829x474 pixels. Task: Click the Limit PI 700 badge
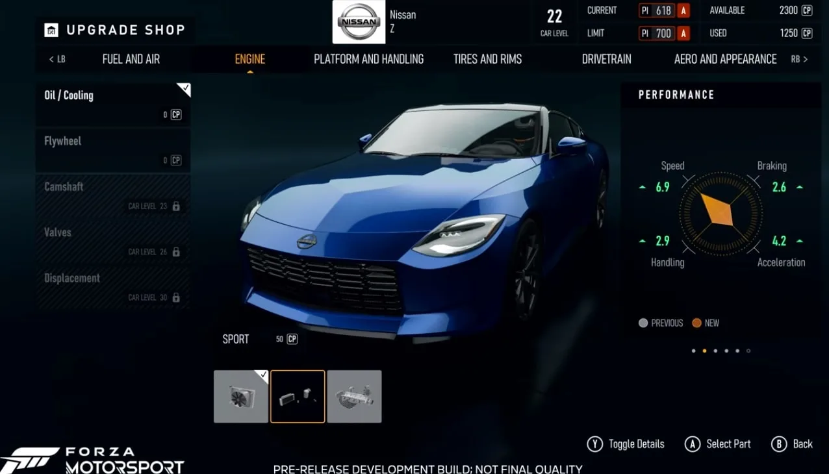[x=664, y=33]
